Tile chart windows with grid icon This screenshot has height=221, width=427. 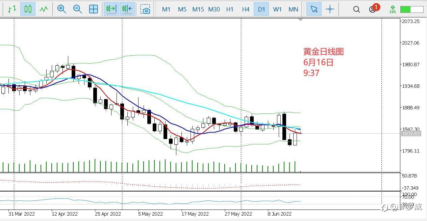(x=93, y=9)
